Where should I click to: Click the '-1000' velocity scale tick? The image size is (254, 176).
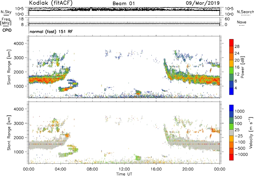[241, 154]
